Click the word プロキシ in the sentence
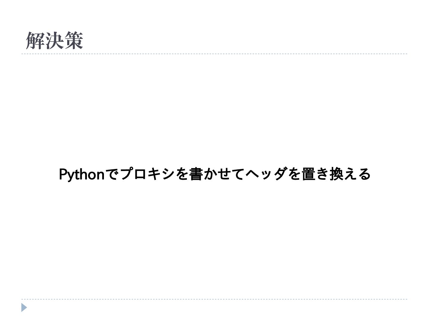Viewport: 430px width, 323px height. click(147, 174)
